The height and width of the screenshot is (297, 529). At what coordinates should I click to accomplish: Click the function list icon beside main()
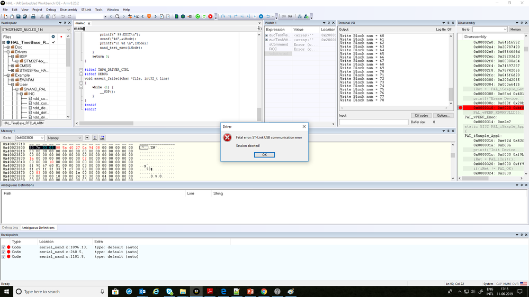(x=259, y=29)
